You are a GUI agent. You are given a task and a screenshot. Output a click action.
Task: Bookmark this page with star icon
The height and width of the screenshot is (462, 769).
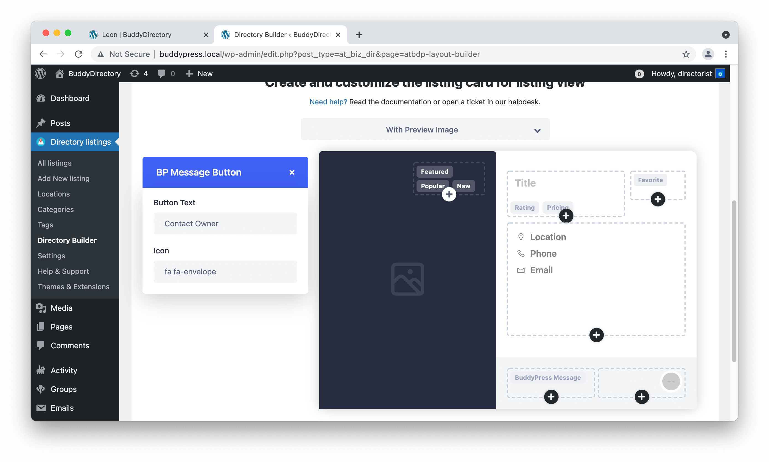point(686,54)
